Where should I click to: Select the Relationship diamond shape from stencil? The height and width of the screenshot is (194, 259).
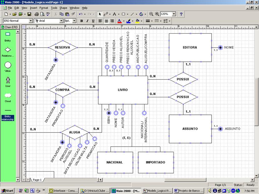[7, 50]
